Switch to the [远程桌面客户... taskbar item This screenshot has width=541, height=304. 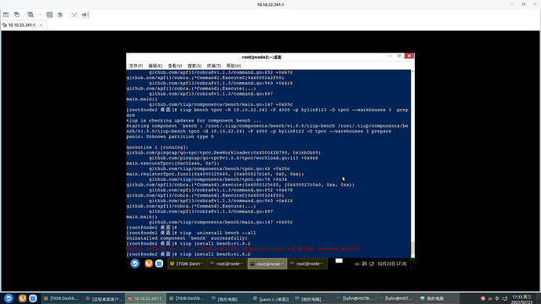pyautogui.click(x=103, y=299)
